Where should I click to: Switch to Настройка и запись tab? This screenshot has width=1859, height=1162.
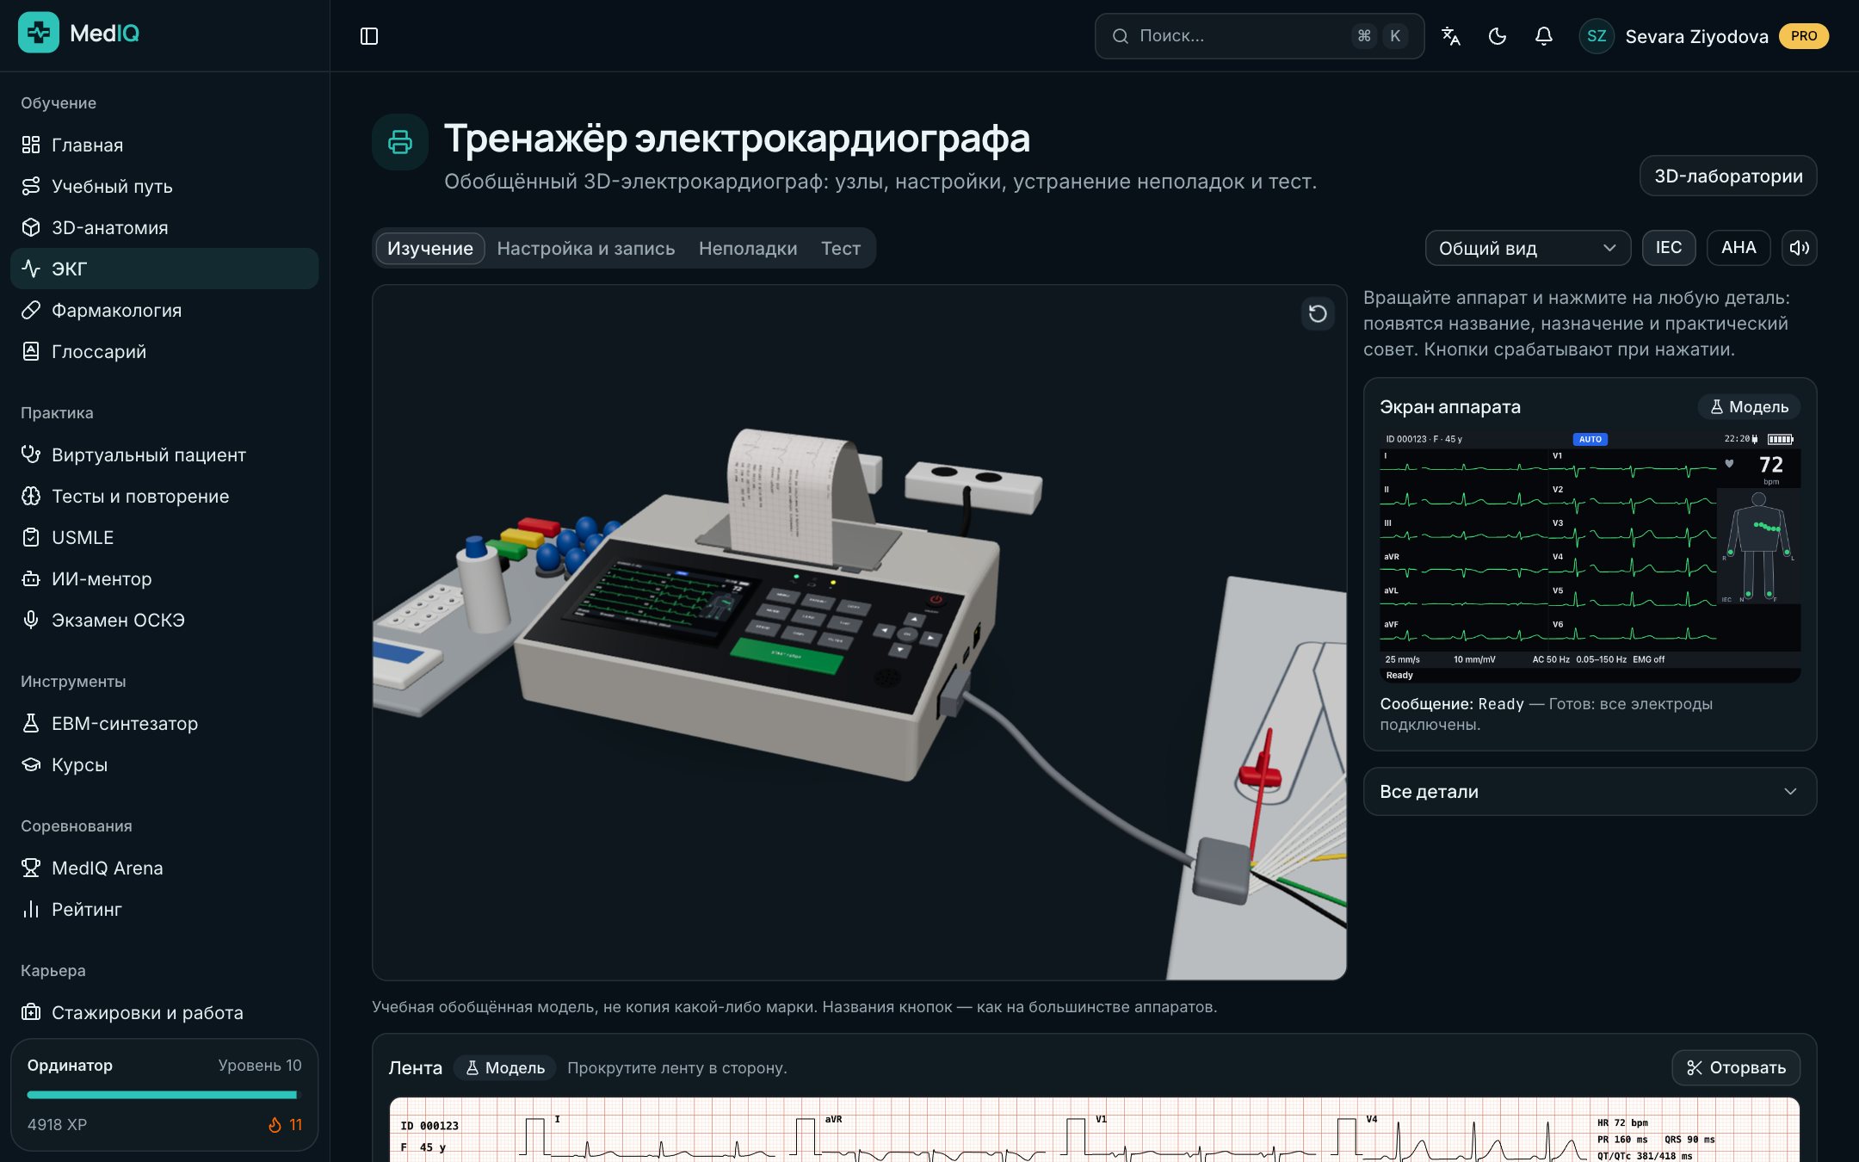tap(586, 248)
